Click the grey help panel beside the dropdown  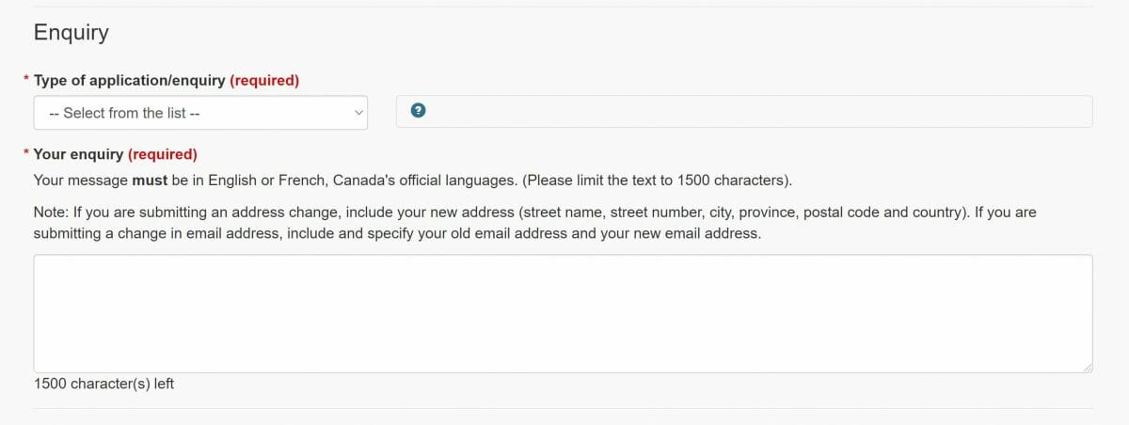744,111
